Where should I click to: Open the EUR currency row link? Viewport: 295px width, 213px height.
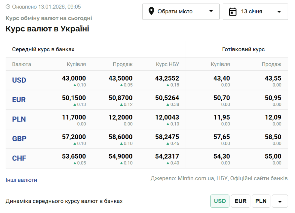point(19,100)
